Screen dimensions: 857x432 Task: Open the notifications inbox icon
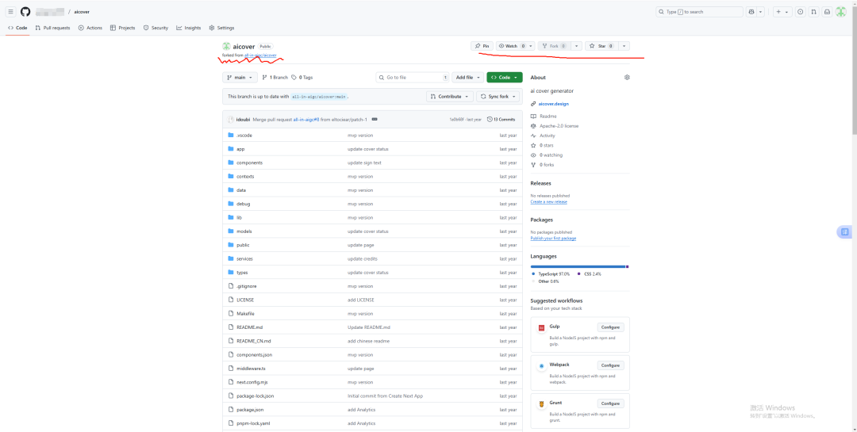click(826, 12)
